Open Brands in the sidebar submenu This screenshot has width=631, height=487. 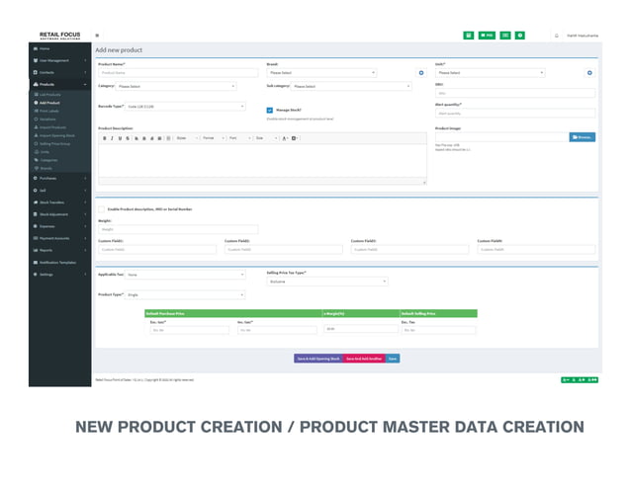45,168
